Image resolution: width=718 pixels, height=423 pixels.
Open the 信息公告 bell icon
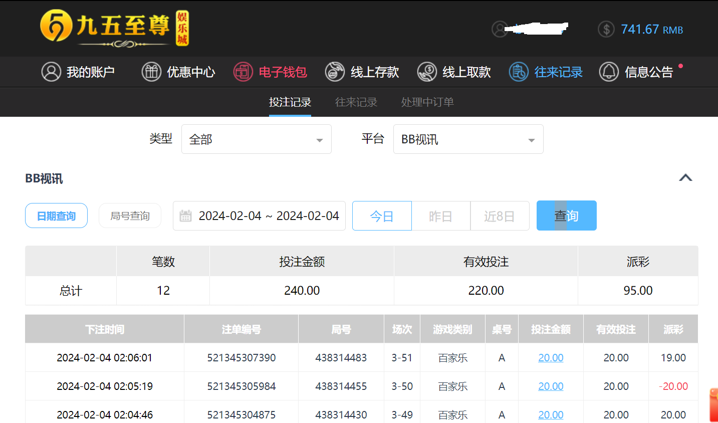coord(609,72)
